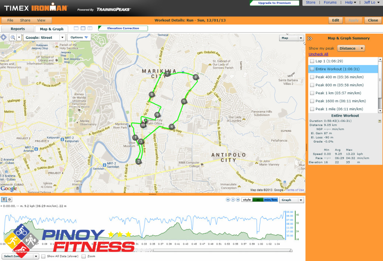The width and height of the screenshot is (383, 261).
Task: Click kilometer marker 5 on route
Action: 184,101
